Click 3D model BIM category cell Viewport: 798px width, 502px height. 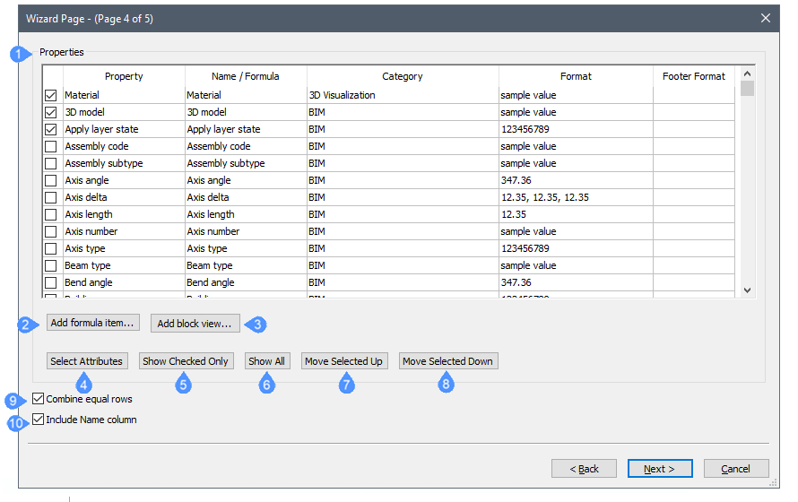[x=403, y=112]
